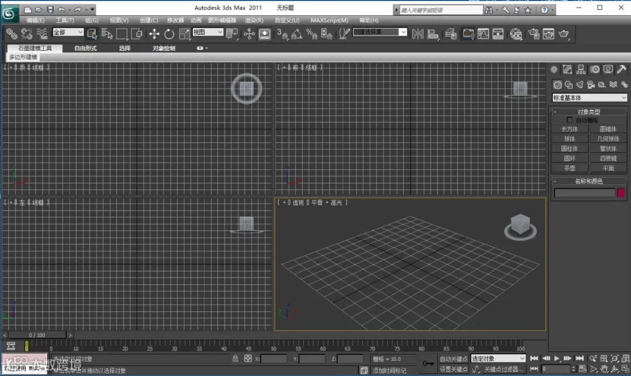Select the Move tool in main toolbar
The width and height of the screenshot is (631, 376).
154,34
